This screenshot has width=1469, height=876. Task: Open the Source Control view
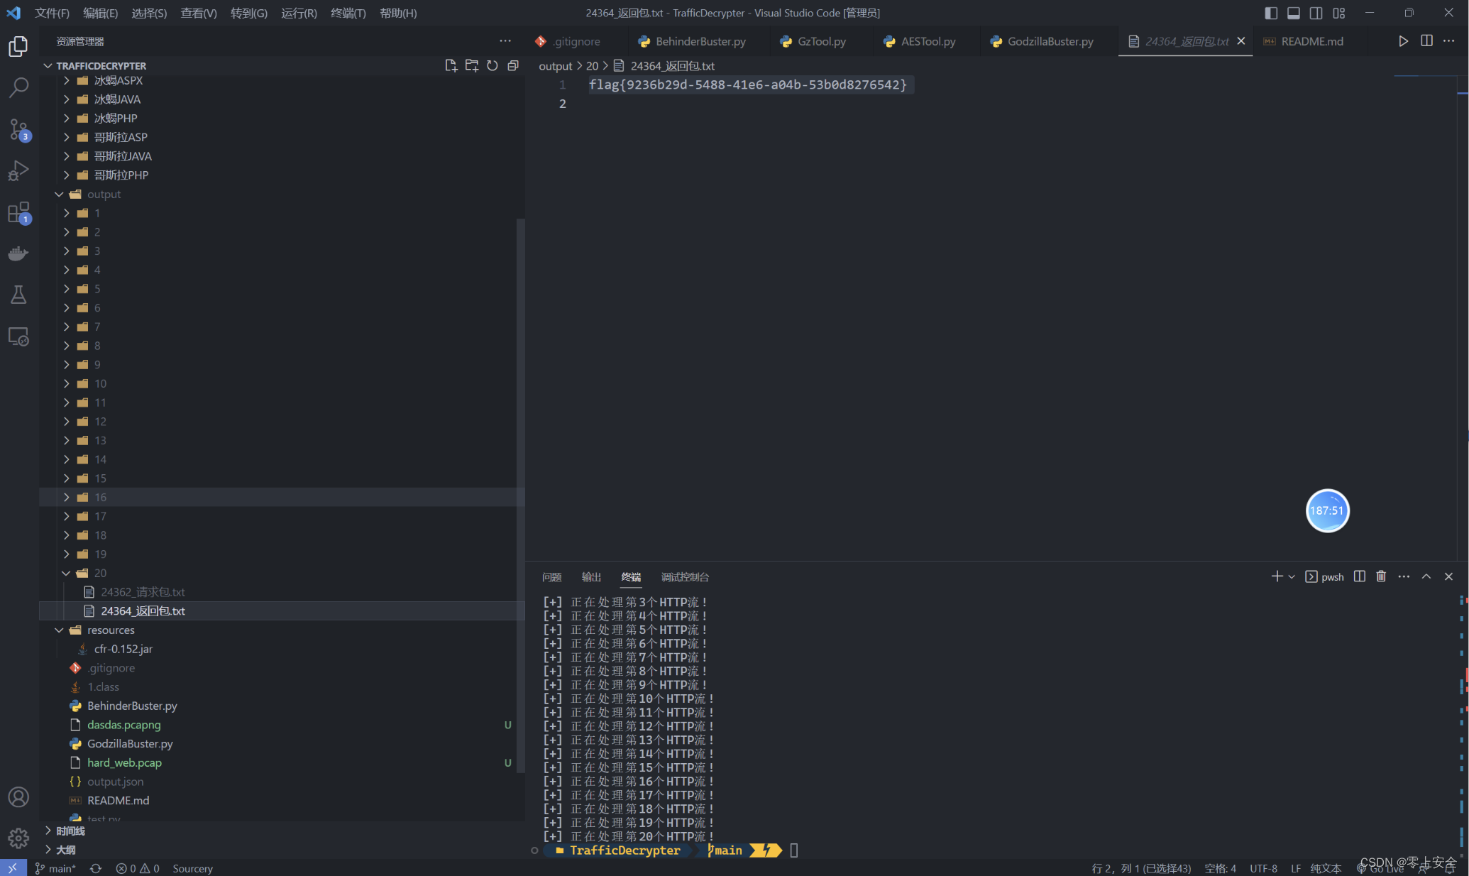click(18, 129)
